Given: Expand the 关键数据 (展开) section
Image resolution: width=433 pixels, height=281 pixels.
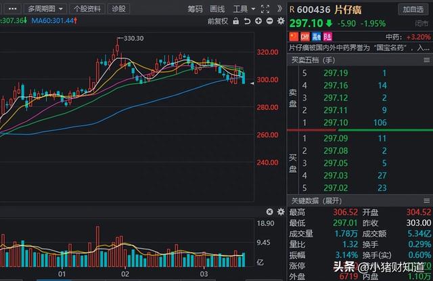Looking at the screenshot, I should pyautogui.click(x=317, y=200).
